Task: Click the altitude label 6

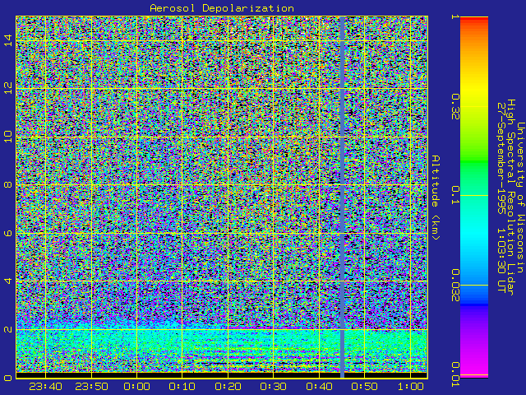Action: [8, 233]
